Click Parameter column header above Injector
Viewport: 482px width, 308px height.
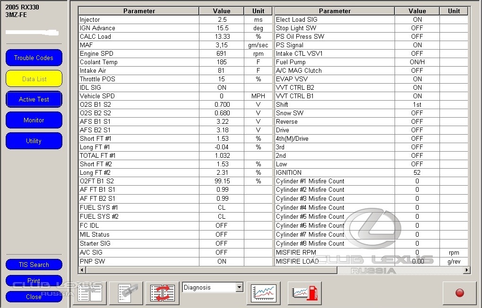coord(139,11)
